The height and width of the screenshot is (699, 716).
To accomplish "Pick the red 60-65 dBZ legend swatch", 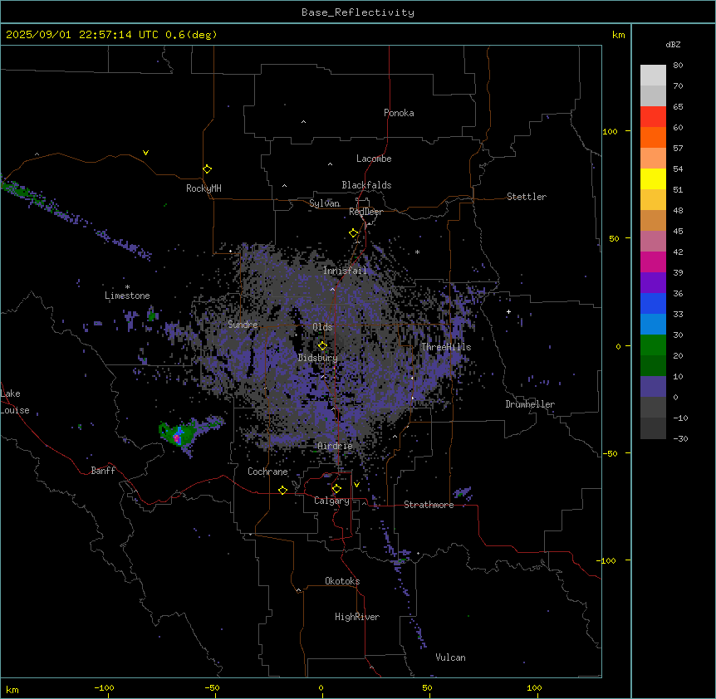I will coord(653,116).
